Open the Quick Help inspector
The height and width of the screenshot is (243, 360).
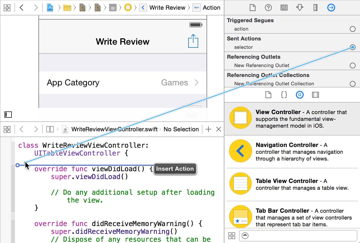(x=268, y=8)
